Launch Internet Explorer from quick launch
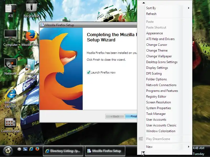The image size is (210, 157). click(31, 149)
